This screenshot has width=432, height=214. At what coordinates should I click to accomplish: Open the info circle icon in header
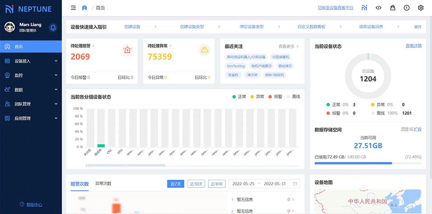pos(407,8)
